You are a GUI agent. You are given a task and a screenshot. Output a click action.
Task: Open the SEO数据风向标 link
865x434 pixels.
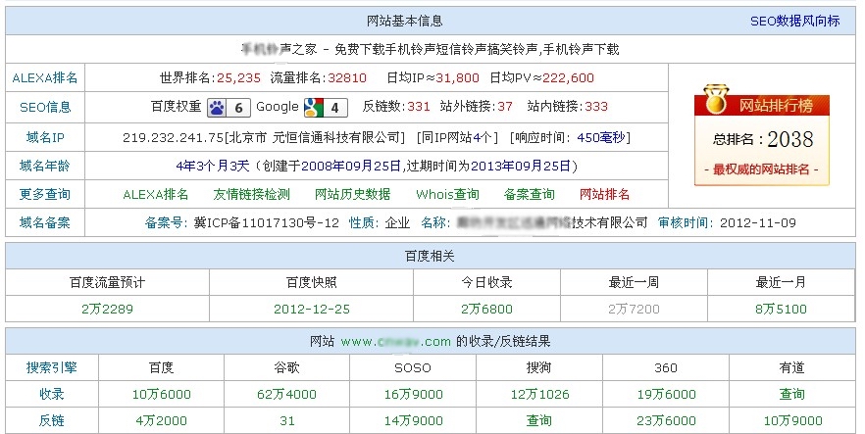tap(794, 21)
